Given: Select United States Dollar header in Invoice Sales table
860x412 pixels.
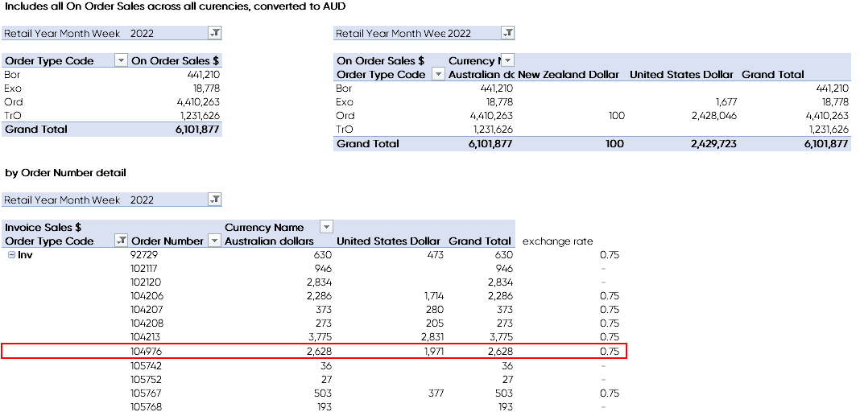Looking at the screenshot, I should [388, 241].
